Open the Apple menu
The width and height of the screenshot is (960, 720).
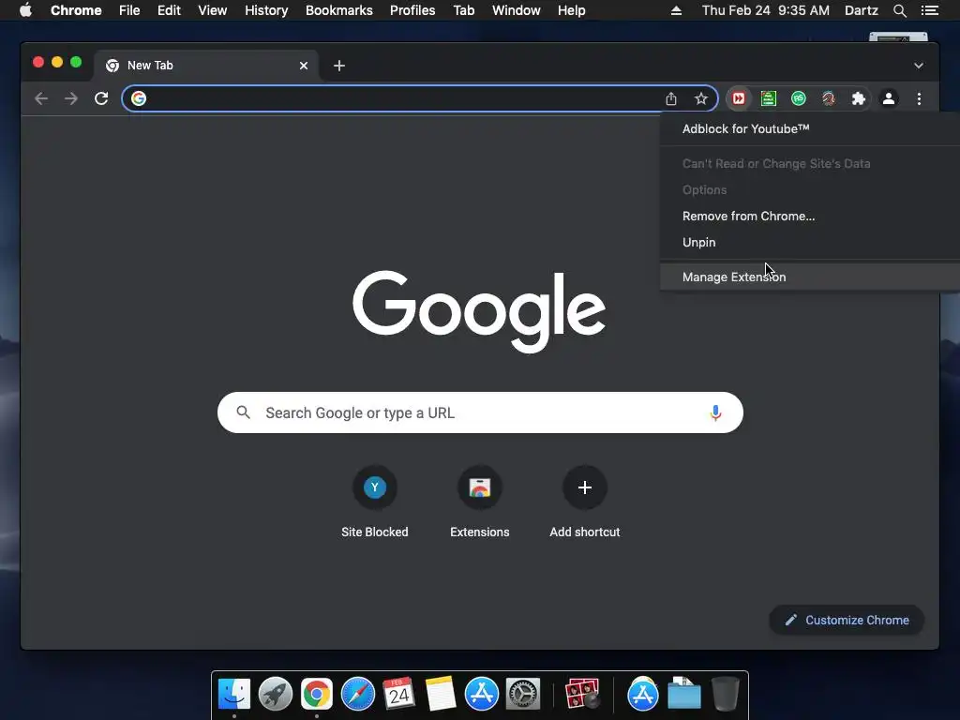pos(25,10)
